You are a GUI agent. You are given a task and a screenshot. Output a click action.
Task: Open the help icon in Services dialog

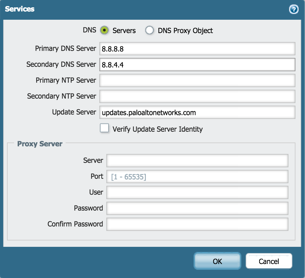pyautogui.click(x=294, y=9)
